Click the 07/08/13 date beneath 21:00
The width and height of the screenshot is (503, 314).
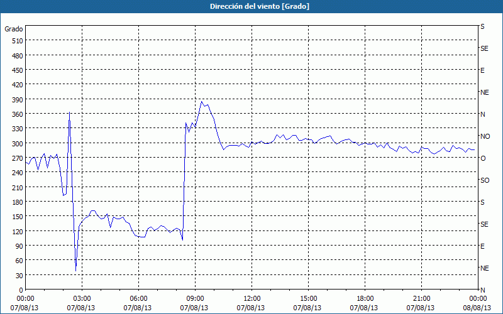tap(421, 308)
